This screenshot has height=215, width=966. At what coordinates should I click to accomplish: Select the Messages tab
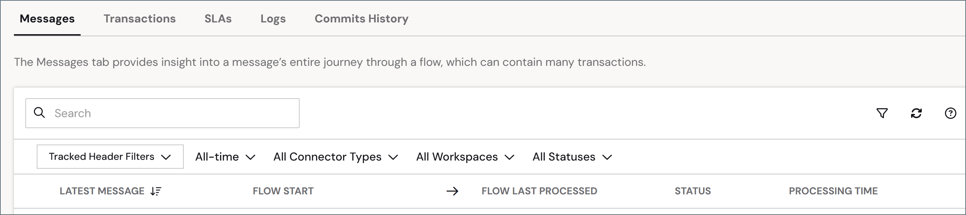[47, 19]
